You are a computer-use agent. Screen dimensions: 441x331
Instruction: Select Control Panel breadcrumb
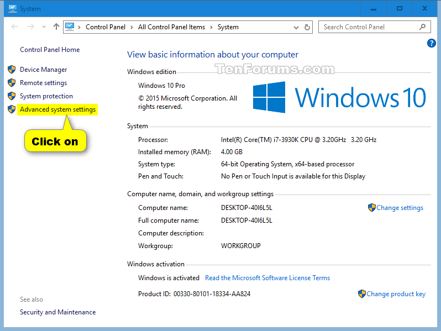(106, 27)
